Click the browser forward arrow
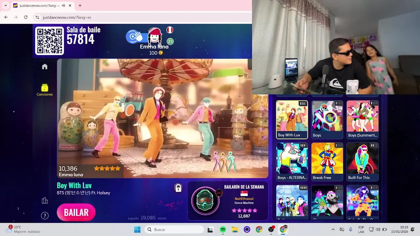420x236 pixels. (x=16, y=17)
